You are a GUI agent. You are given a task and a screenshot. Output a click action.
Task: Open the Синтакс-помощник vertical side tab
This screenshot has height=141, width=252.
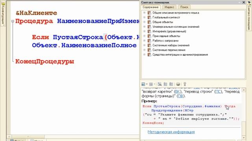pyautogui.click(x=249, y=16)
